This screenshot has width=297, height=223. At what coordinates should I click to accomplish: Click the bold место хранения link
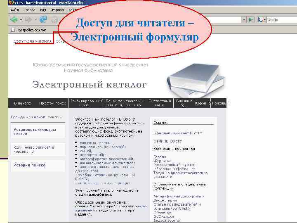111,208
